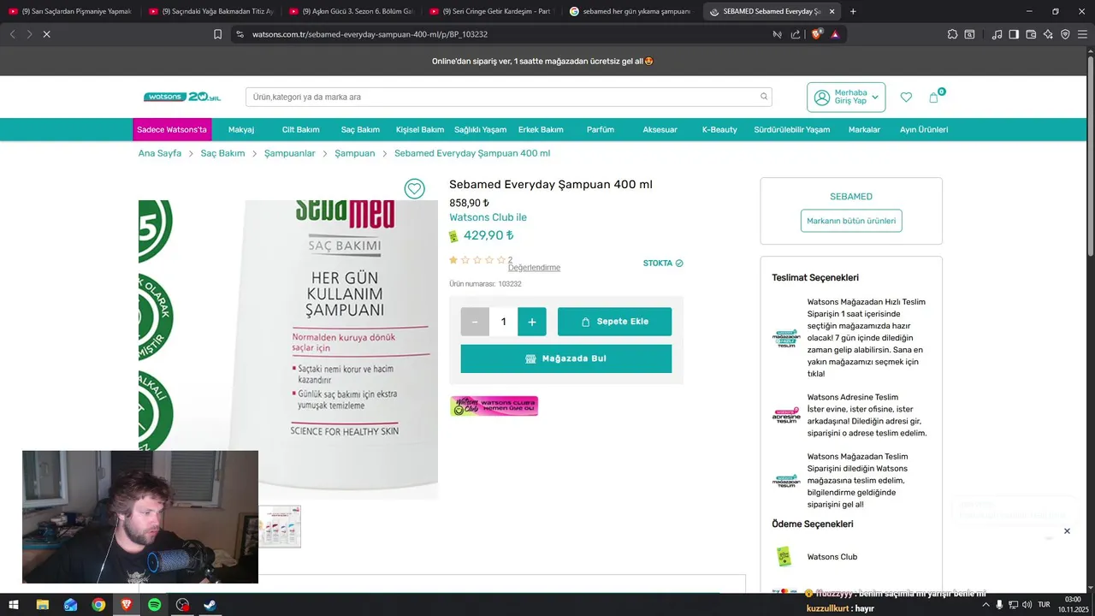Screen dimensions: 1095x616
Task: Click the Watsons logo
Action: 181,97
